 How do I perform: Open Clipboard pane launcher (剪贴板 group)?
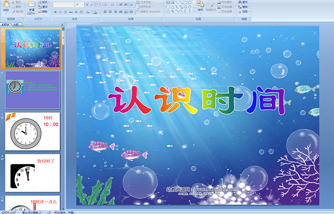tap(23, 19)
